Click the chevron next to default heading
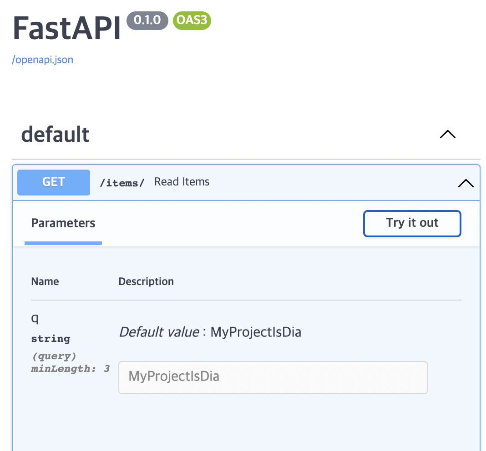The image size is (486, 451). (447, 134)
